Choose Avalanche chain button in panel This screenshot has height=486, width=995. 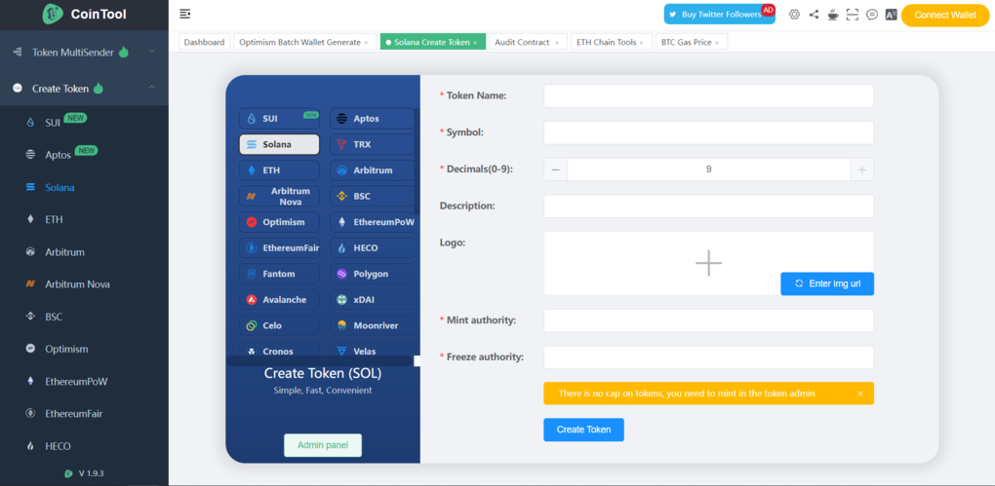pyautogui.click(x=279, y=300)
